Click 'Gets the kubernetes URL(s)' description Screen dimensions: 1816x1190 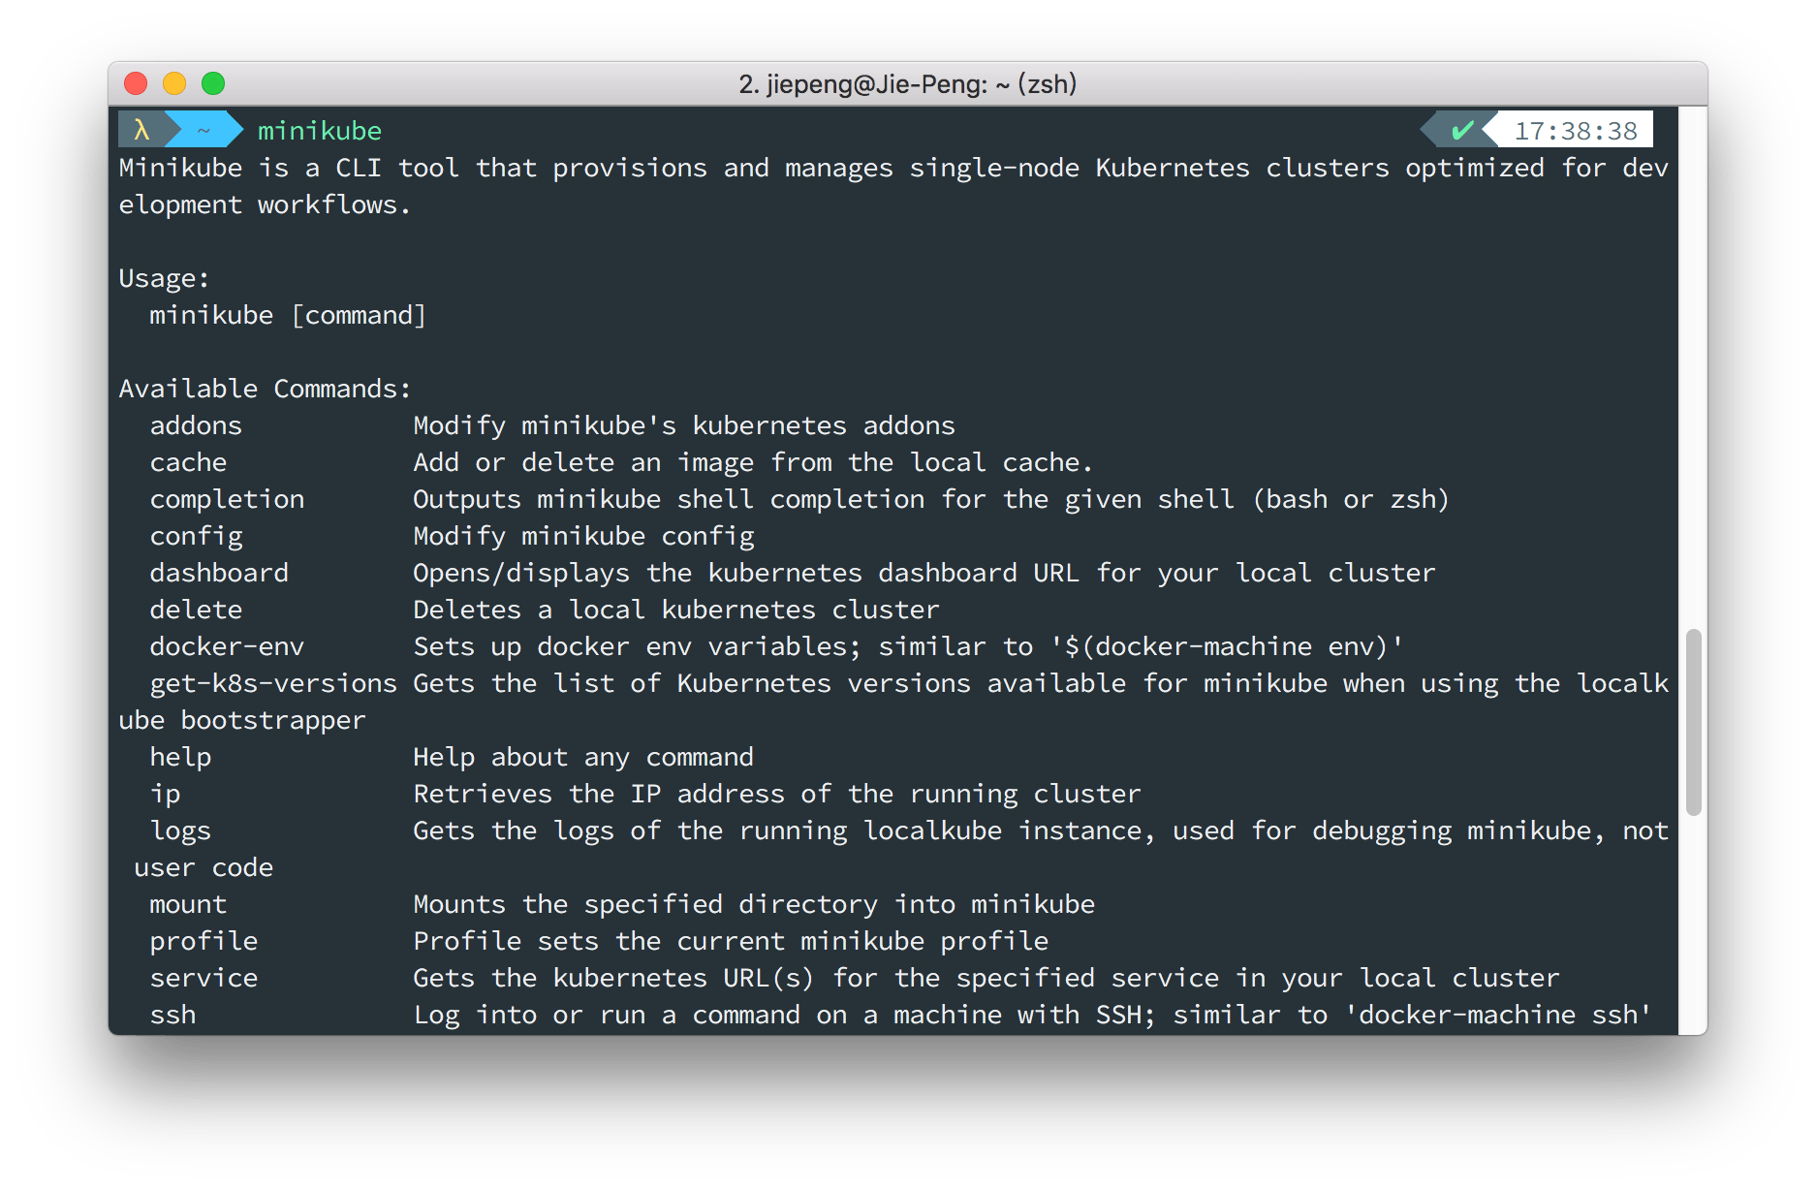tap(986, 979)
